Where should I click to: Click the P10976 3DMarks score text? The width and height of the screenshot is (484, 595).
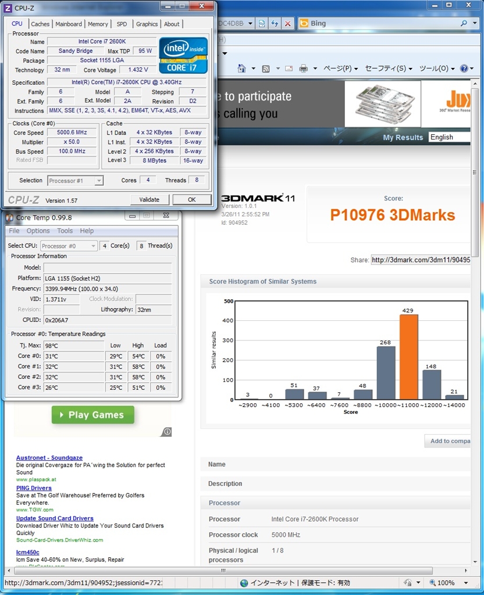pyautogui.click(x=393, y=215)
